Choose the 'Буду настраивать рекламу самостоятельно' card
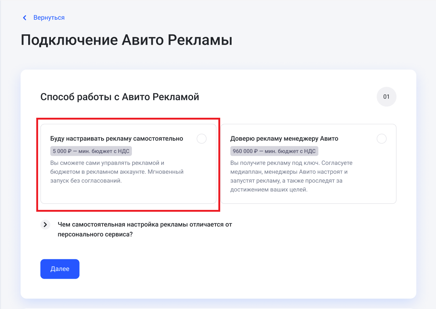The width and height of the screenshot is (436, 309). tap(128, 164)
